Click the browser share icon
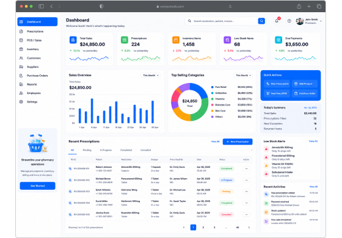 point(299,6)
